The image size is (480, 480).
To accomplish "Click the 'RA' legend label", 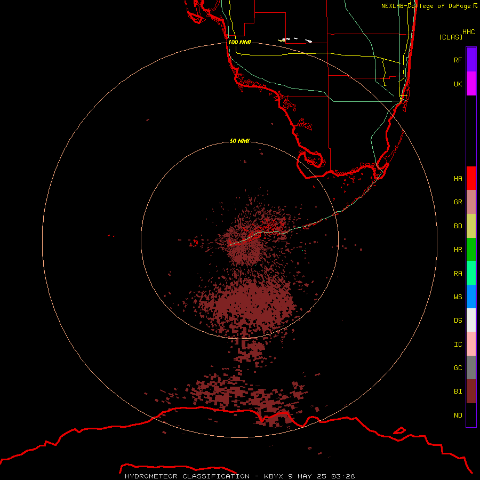I will click(x=458, y=273).
